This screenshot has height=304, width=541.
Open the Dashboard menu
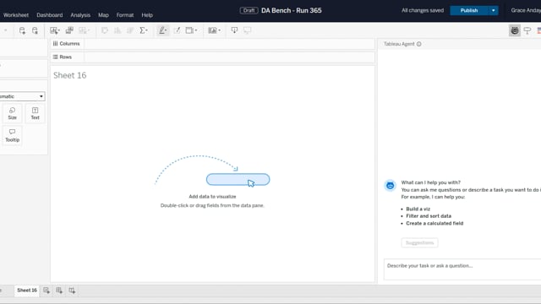point(50,15)
